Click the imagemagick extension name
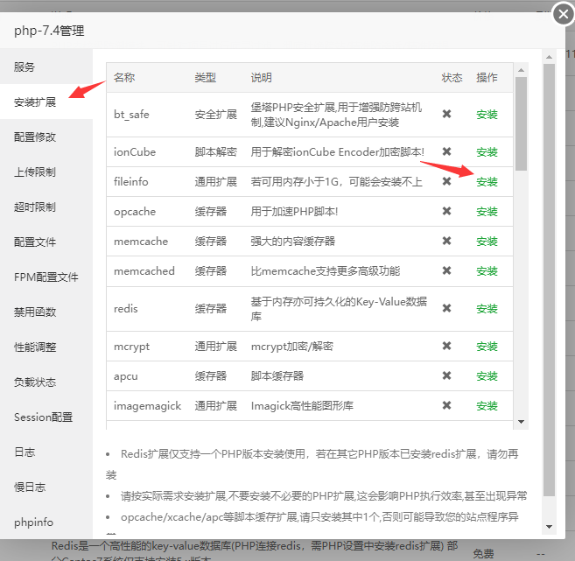Image resolution: width=575 pixels, height=561 pixels. [147, 406]
